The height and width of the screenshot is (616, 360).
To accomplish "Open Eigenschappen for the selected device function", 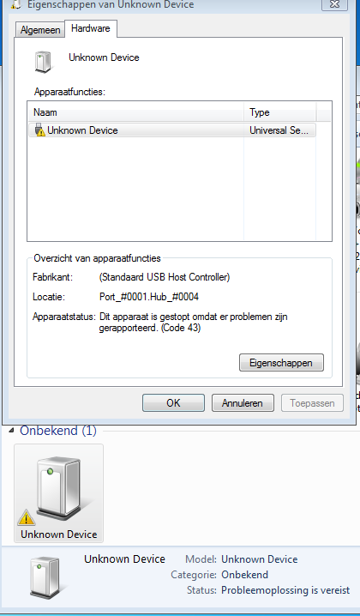I will (x=281, y=363).
